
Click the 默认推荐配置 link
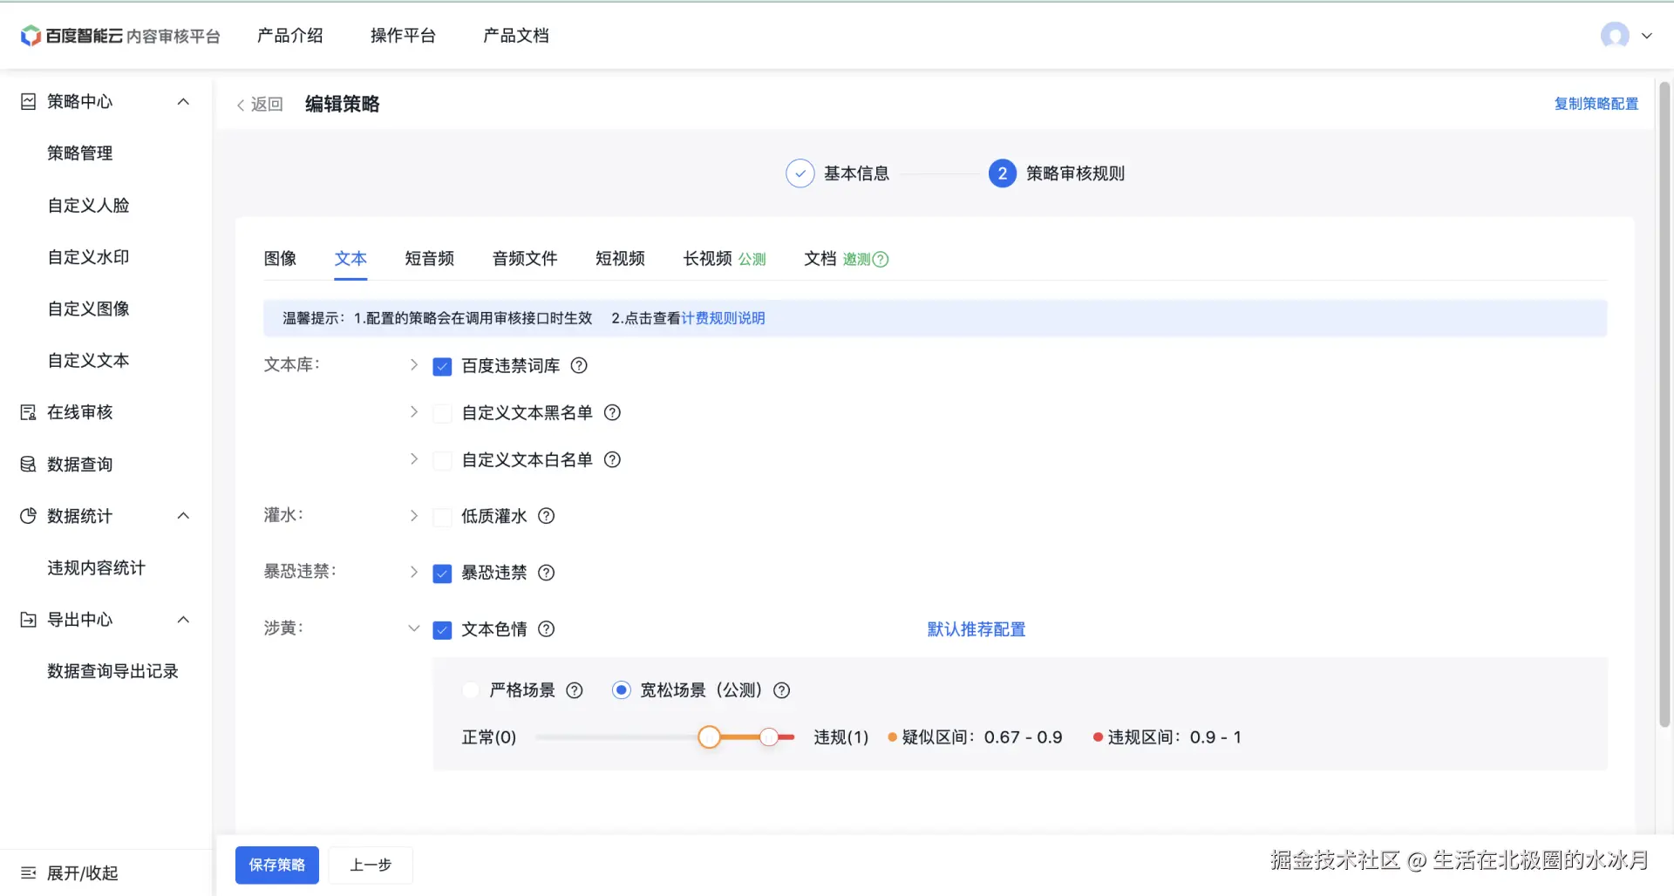click(976, 629)
